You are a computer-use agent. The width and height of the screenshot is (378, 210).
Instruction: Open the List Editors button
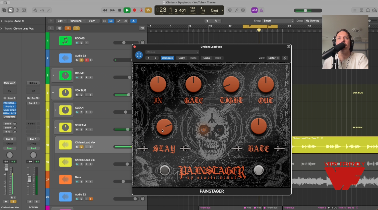point(355,10)
